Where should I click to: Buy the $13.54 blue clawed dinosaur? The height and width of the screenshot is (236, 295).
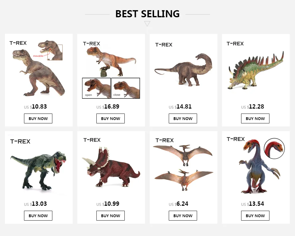click(x=255, y=216)
